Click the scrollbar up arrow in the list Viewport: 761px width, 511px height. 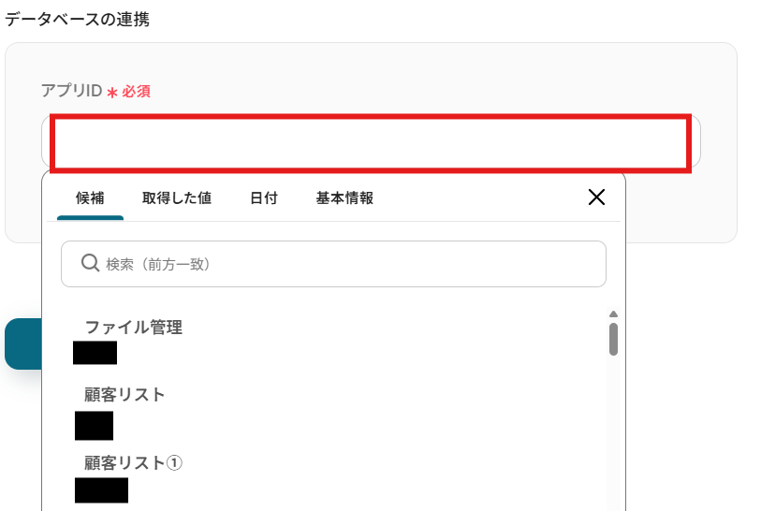(613, 314)
